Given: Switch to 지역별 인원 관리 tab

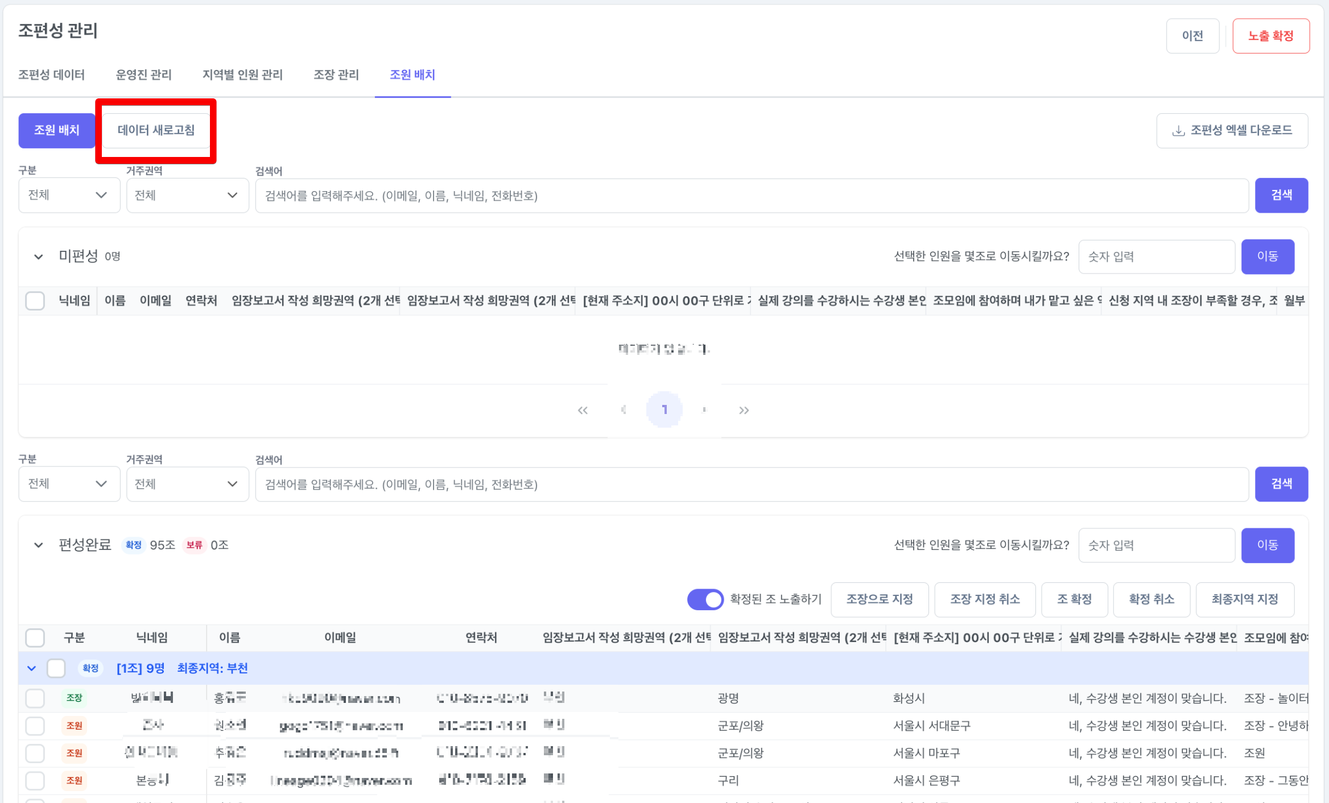Looking at the screenshot, I should (242, 74).
